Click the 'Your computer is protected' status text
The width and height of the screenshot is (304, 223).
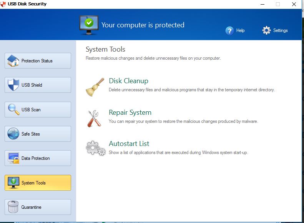click(143, 25)
